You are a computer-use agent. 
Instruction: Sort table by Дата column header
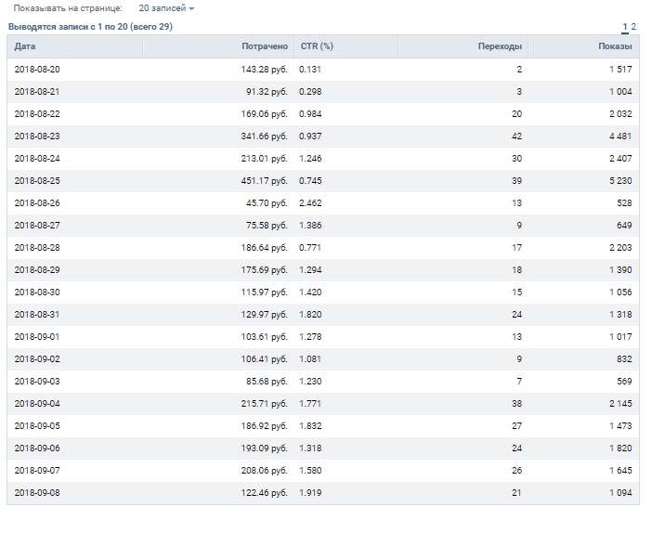tap(26, 46)
